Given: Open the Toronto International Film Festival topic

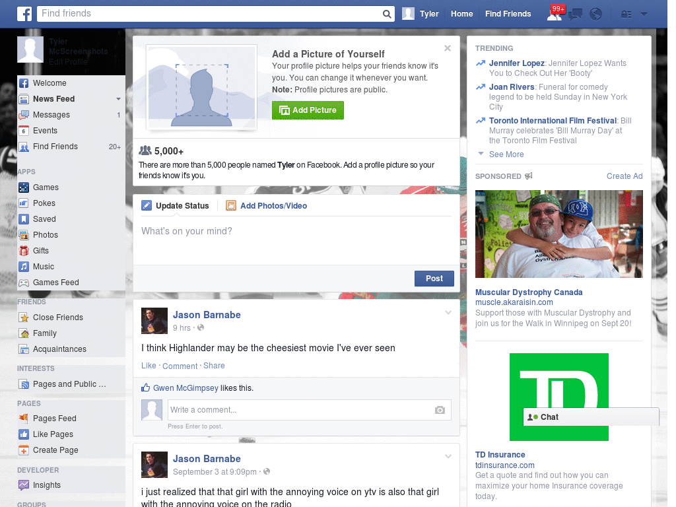Looking at the screenshot, I should click(553, 121).
